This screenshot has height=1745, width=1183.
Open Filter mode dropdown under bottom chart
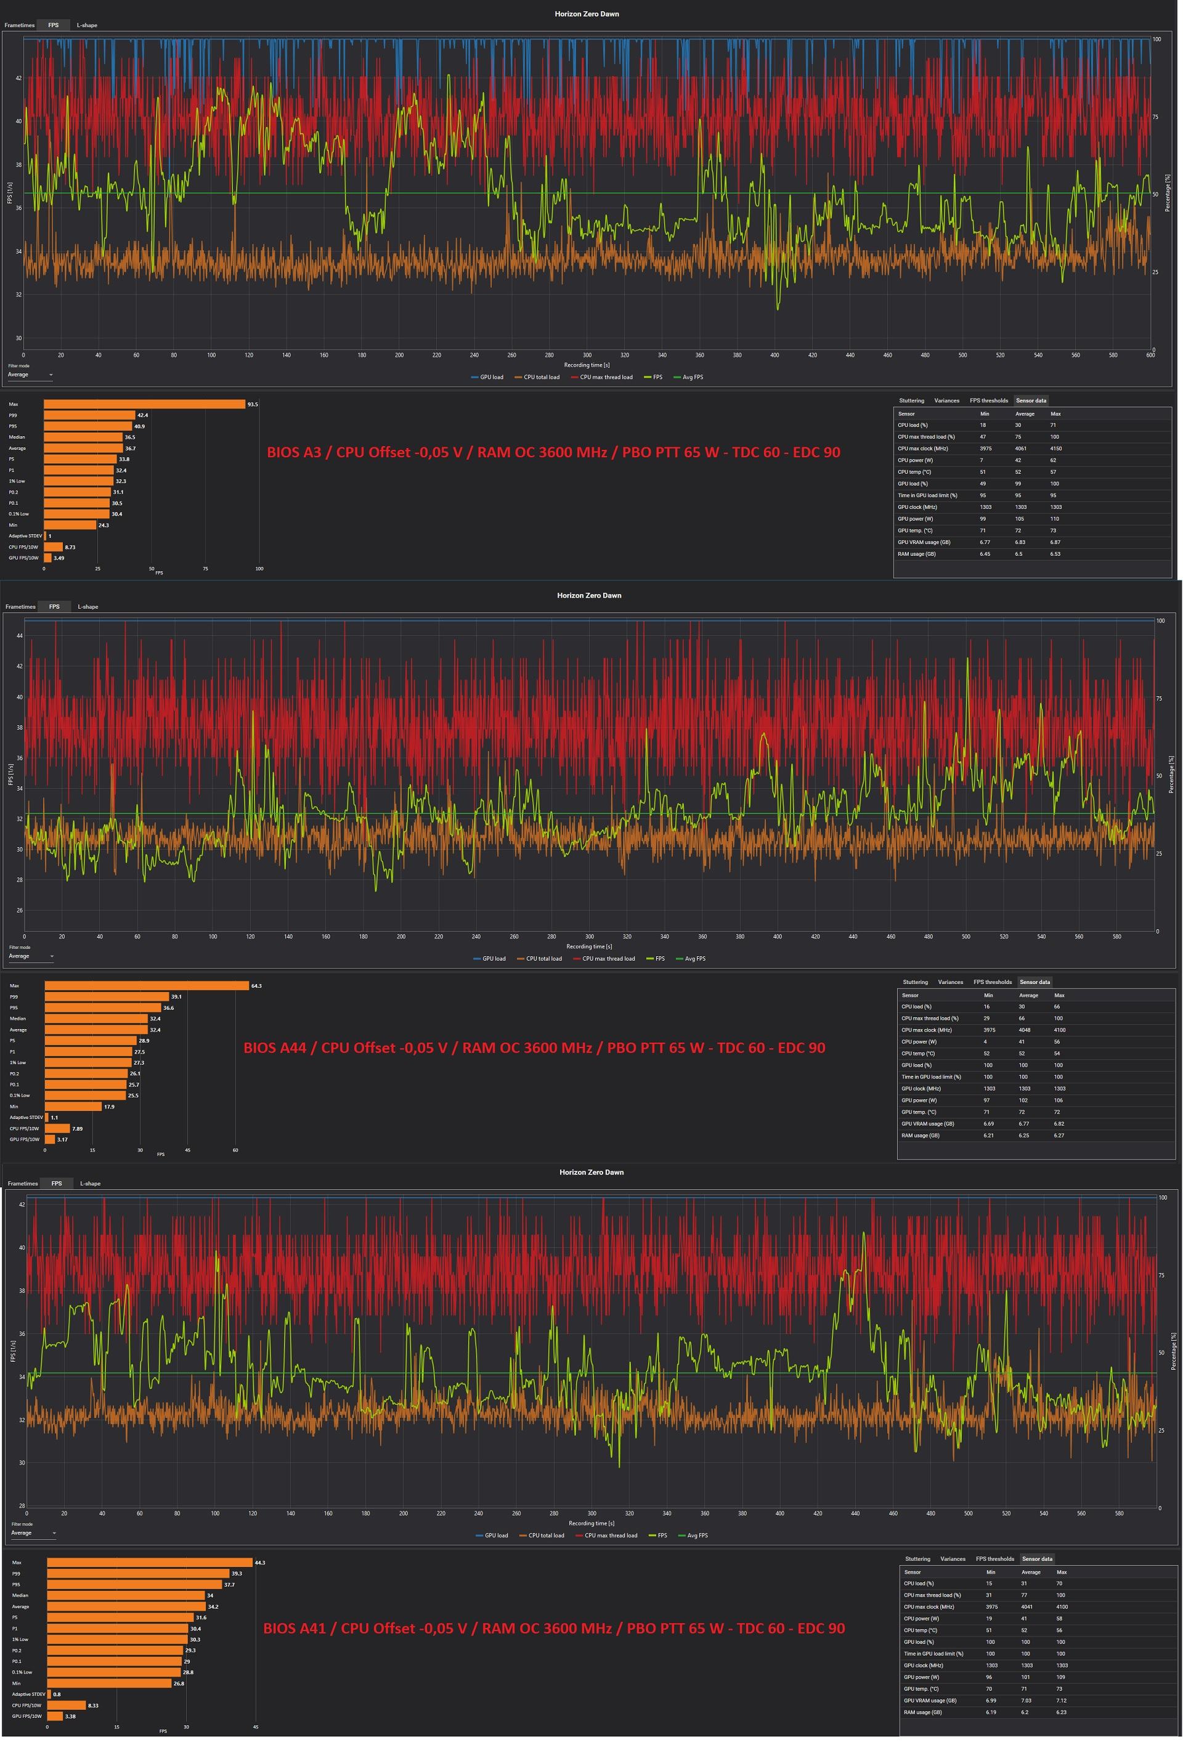[33, 1532]
